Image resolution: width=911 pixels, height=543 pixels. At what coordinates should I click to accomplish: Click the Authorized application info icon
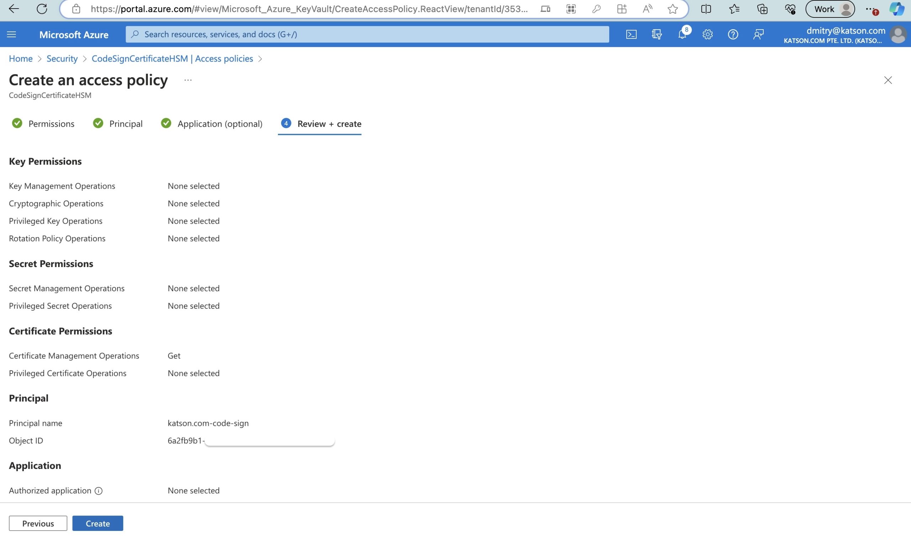point(98,491)
